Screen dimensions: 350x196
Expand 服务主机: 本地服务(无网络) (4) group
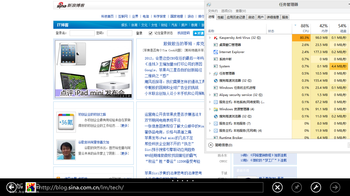tap(210, 131)
